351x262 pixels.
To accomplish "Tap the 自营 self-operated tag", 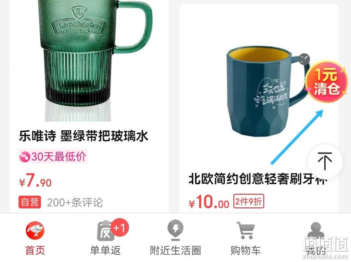I will [30, 202].
